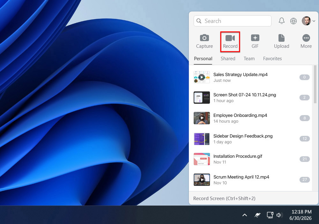This screenshot has height=224, width=319.
Task: Select the Sales Strategy Update.mp4 title
Action: pyautogui.click(x=240, y=75)
